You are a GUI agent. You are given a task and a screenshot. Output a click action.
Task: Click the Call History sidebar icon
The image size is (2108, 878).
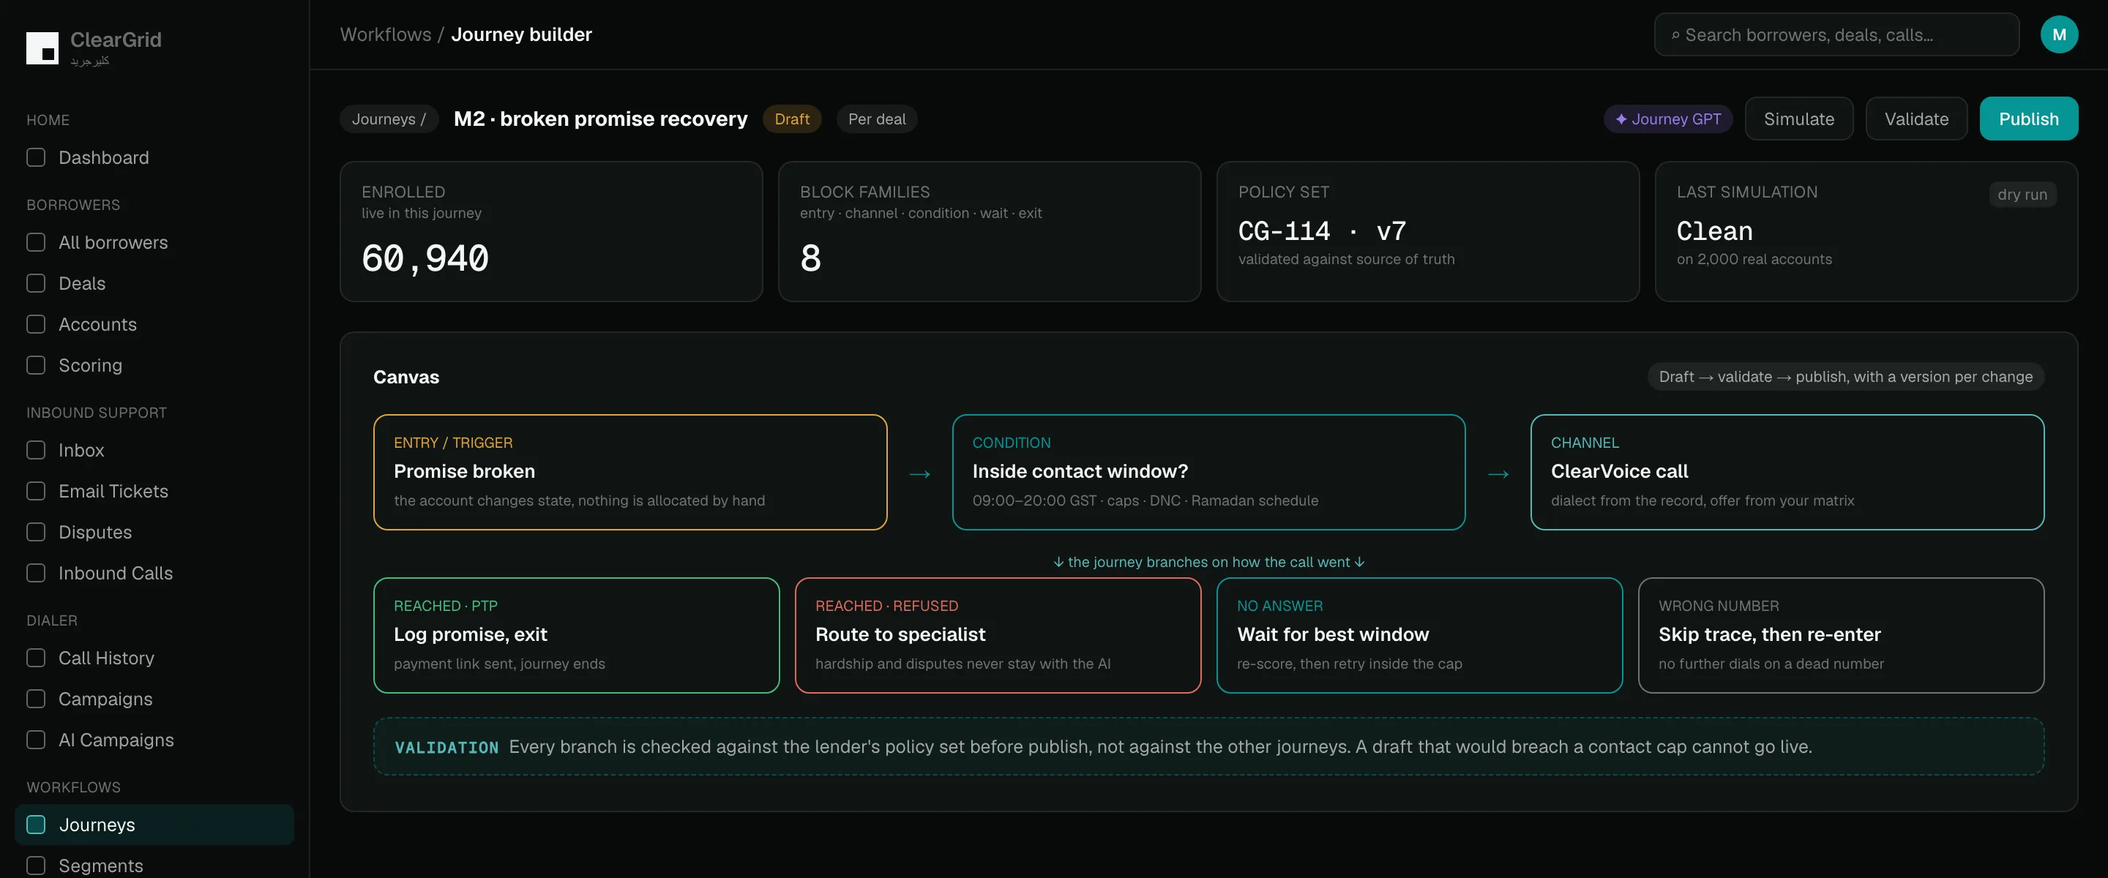[x=36, y=658]
